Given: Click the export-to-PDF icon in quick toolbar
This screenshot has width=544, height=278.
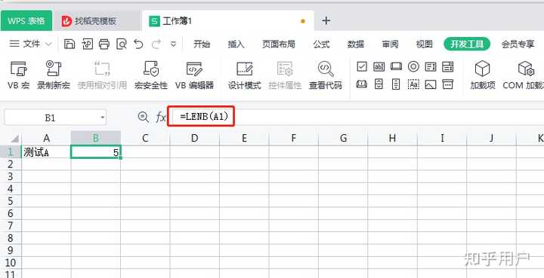Looking at the screenshot, I should [x=87, y=44].
